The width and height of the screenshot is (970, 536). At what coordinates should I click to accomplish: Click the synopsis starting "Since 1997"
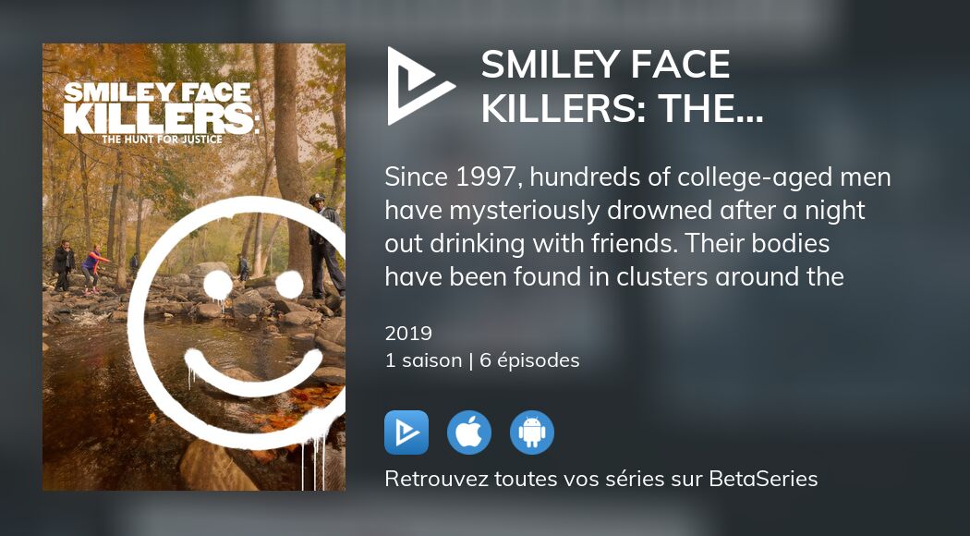tap(637, 176)
